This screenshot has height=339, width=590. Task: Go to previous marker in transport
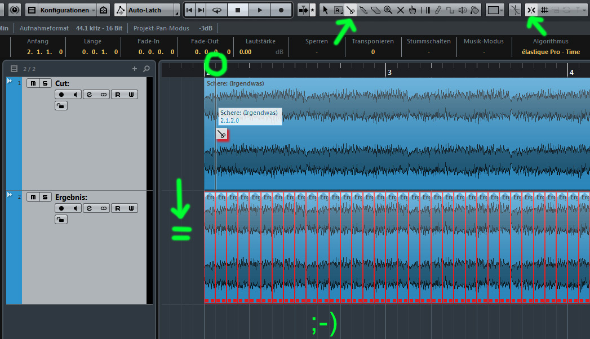pos(190,10)
